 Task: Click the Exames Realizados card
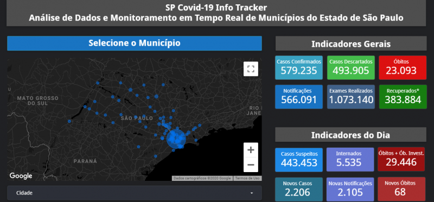pos(350,97)
